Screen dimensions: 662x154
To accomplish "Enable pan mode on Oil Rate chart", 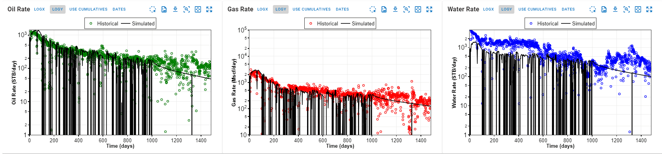I will coord(198,9).
